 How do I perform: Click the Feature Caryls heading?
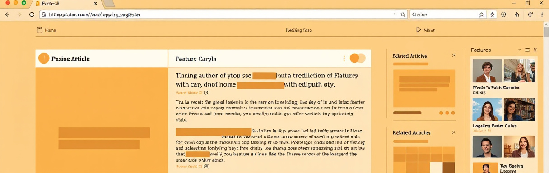[x=195, y=59]
